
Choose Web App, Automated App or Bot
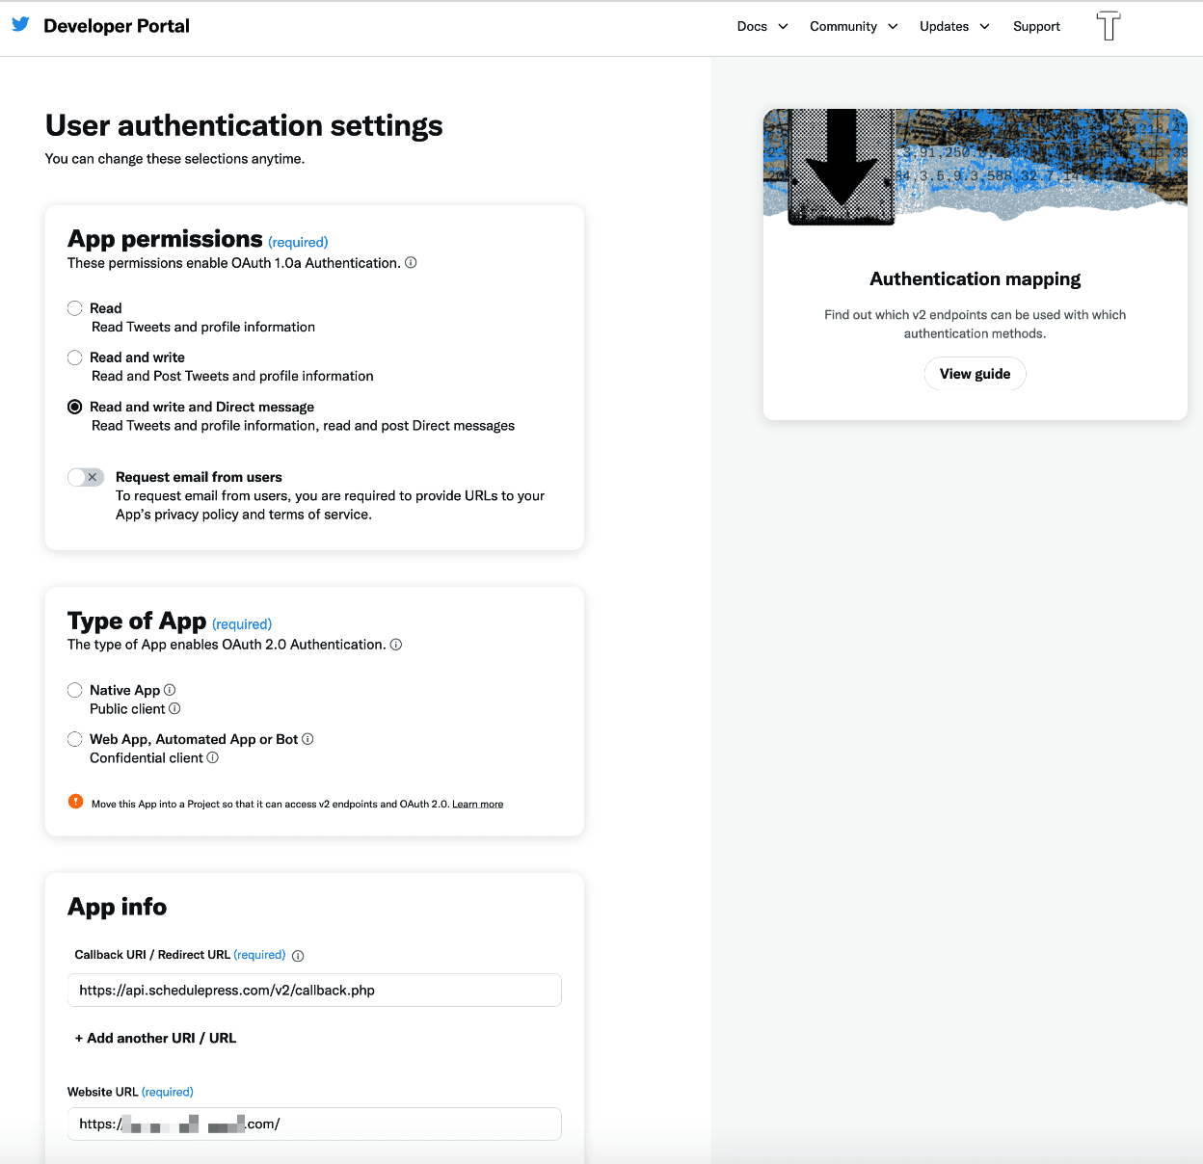tap(74, 739)
